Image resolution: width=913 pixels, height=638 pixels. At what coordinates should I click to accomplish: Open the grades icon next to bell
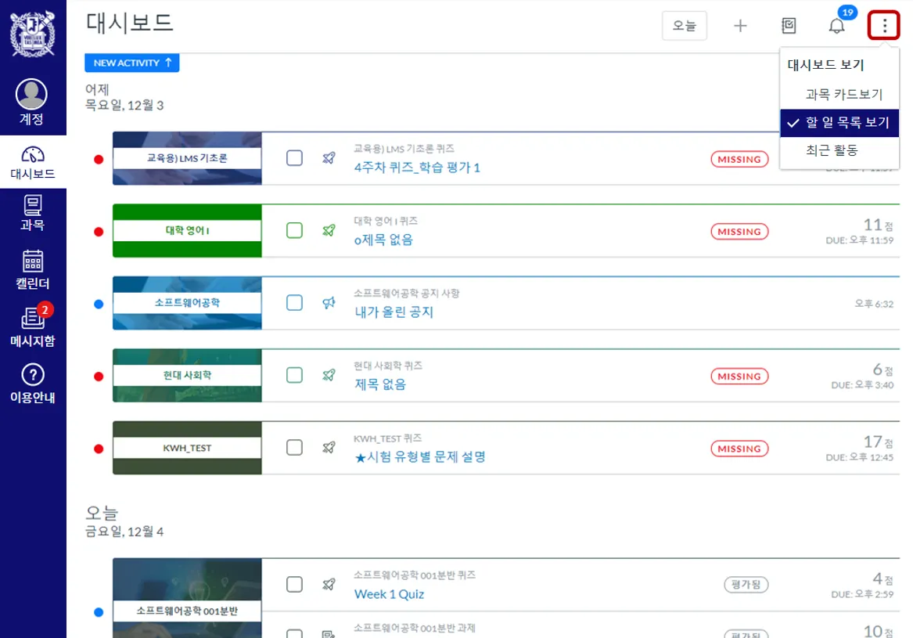click(x=789, y=26)
